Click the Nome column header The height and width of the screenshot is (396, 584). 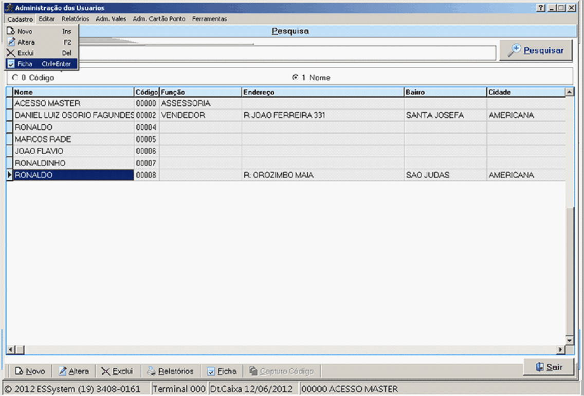73,92
